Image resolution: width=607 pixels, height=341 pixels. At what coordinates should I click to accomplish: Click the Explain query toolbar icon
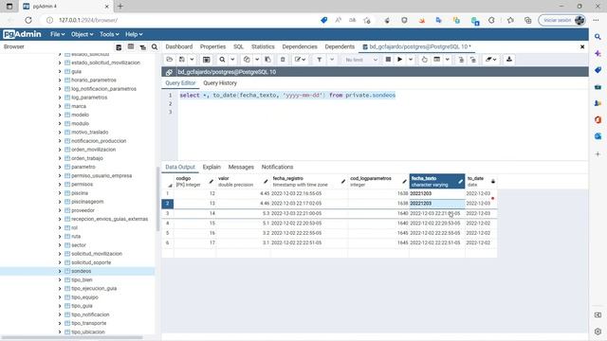point(424,60)
